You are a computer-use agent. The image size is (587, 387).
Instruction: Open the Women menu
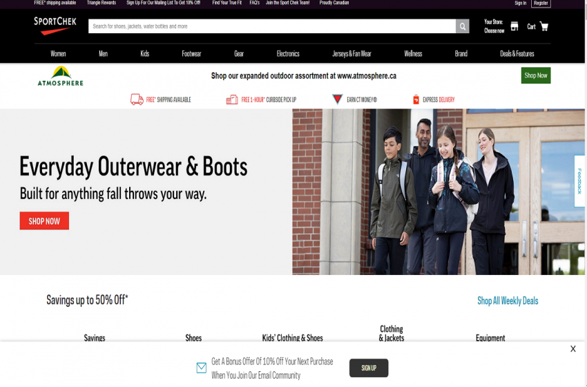pos(58,54)
